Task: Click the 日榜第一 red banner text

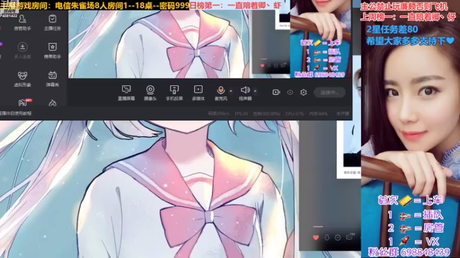Action: tap(236, 5)
